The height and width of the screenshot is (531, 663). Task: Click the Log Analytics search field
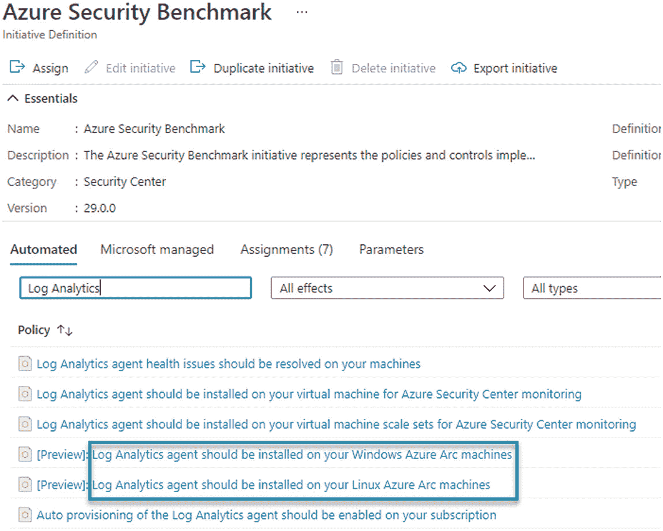136,288
